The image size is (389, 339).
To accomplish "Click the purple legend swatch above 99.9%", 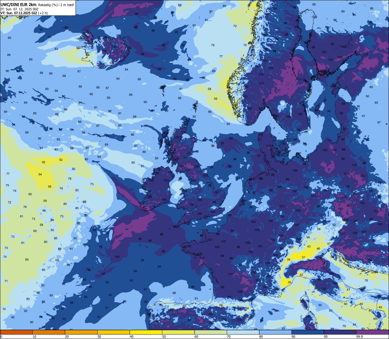I will [372, 332].
